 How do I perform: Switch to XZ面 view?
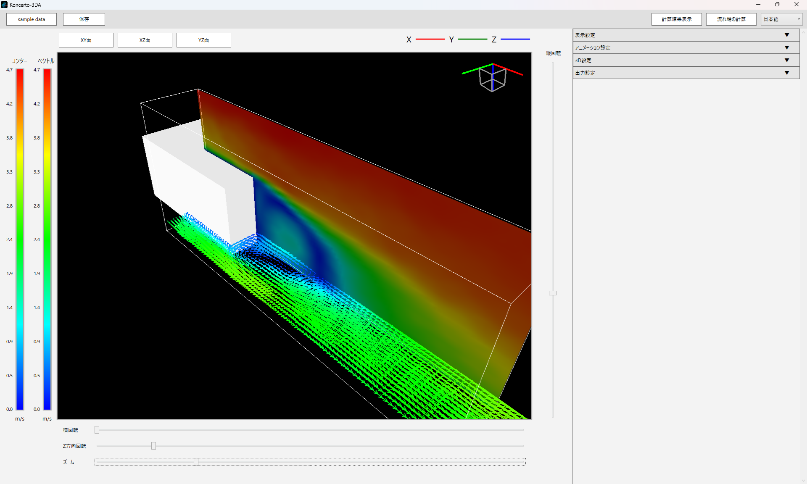click(145, 40)
